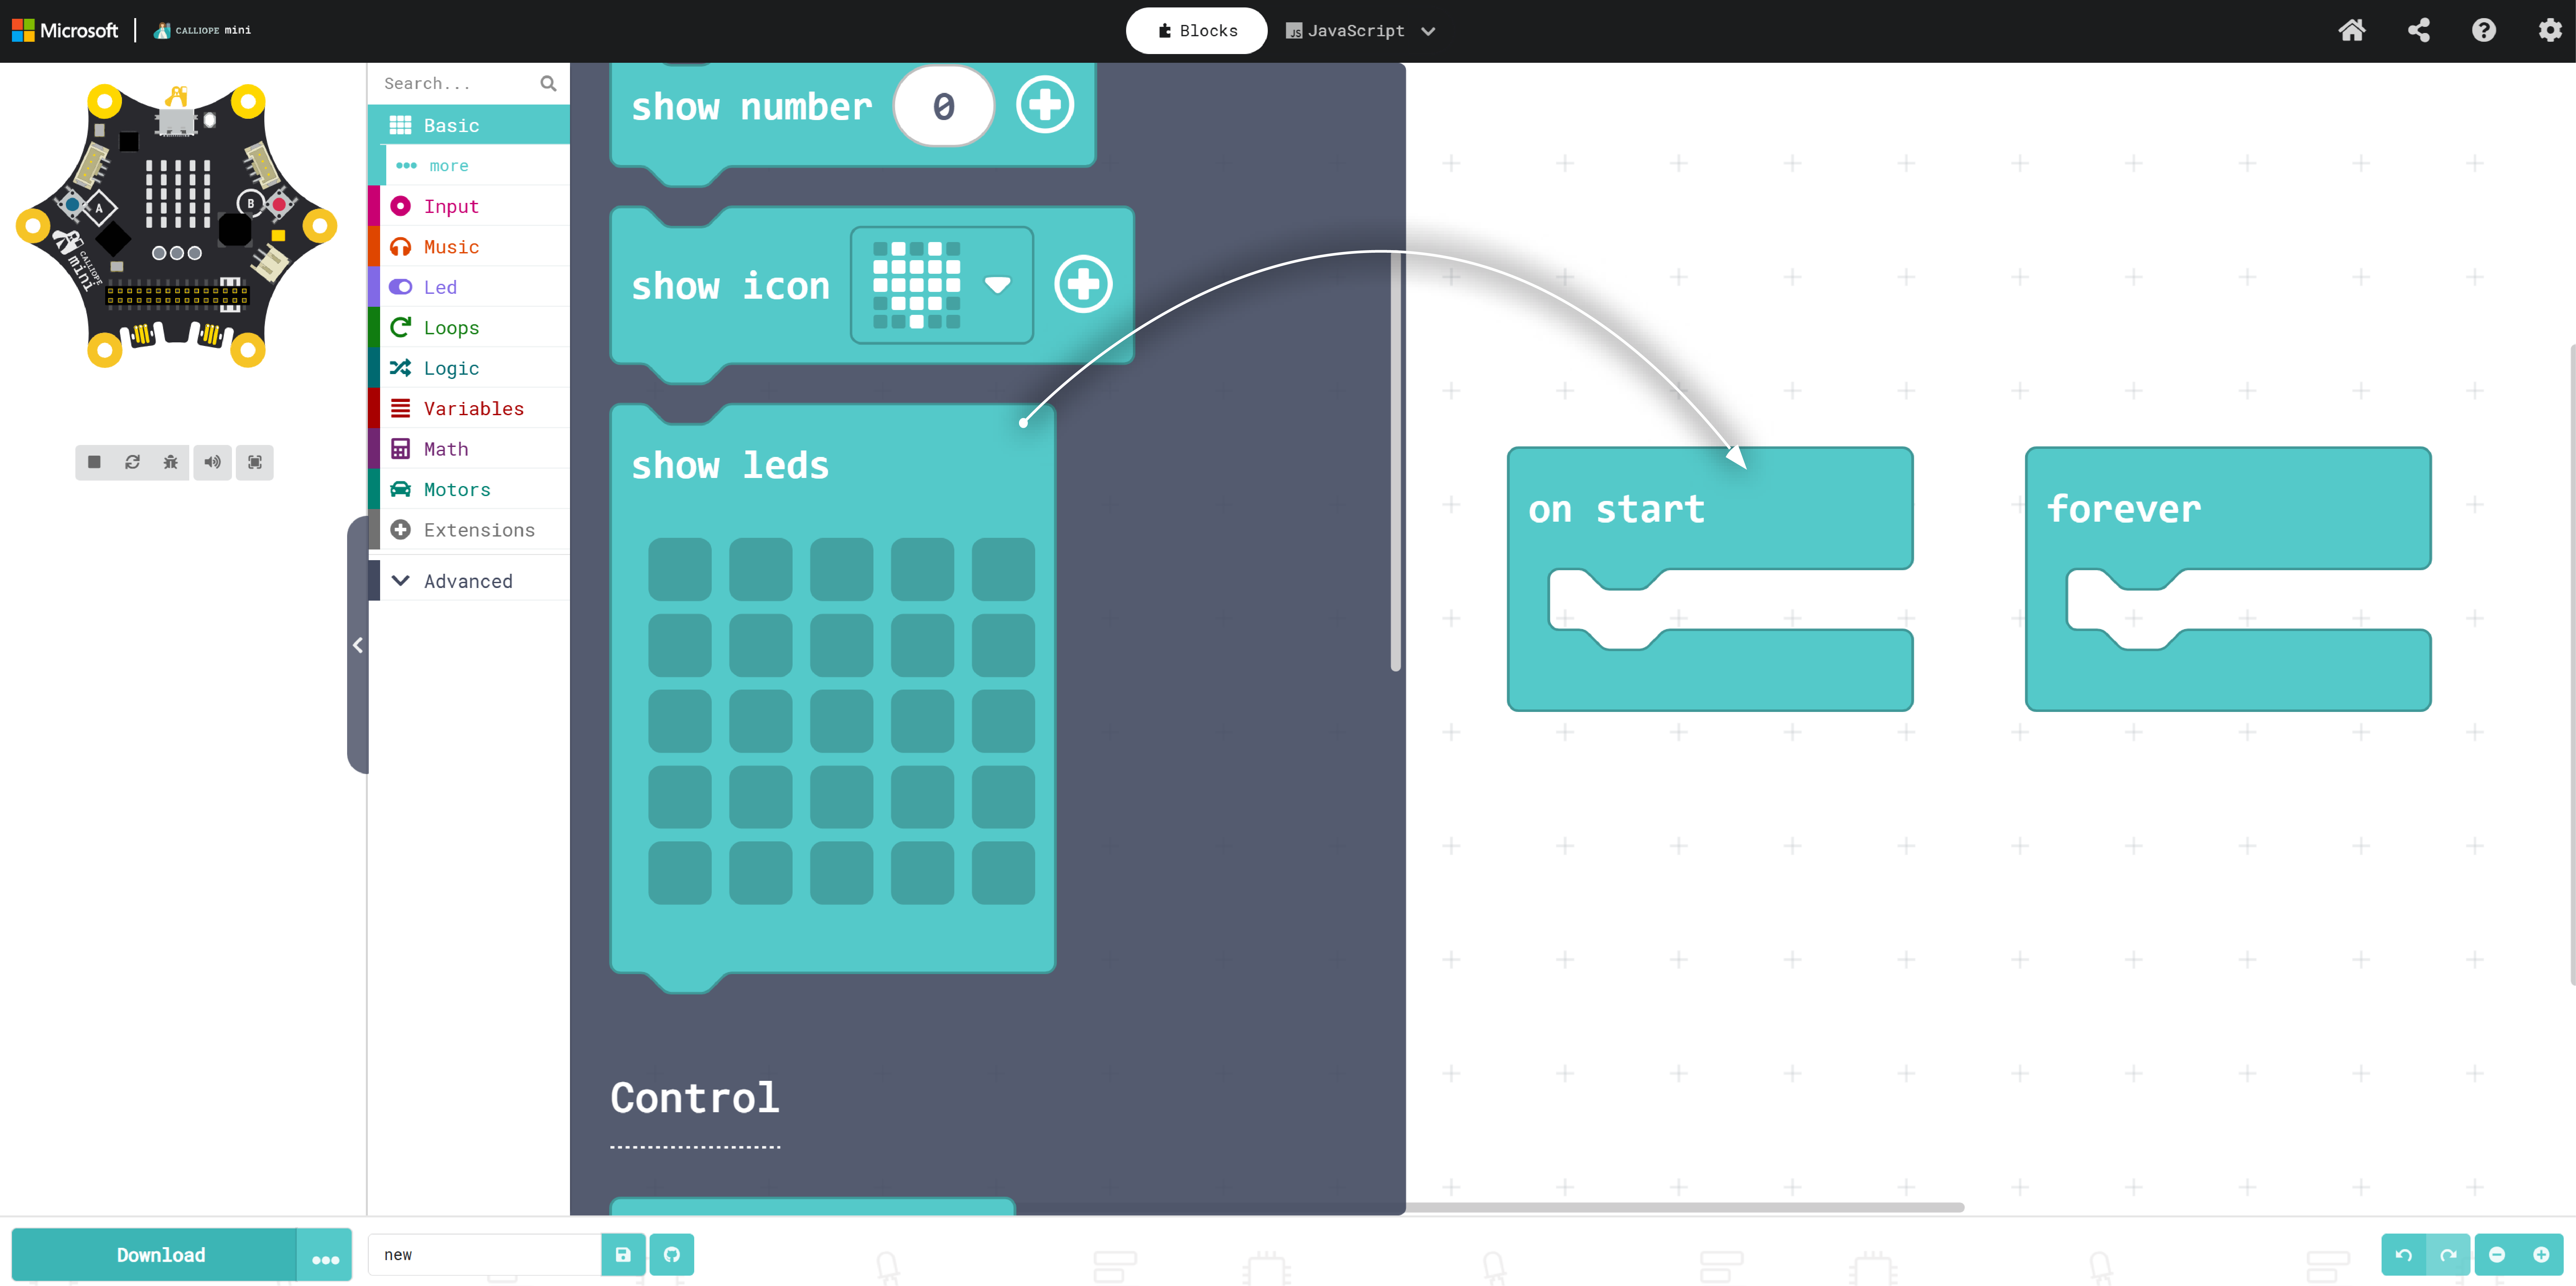The width and height of the screenshot is (2576, 1286).
Task: Toggle bottom-left LED in show leds
Action: click(x=680, y=873)
